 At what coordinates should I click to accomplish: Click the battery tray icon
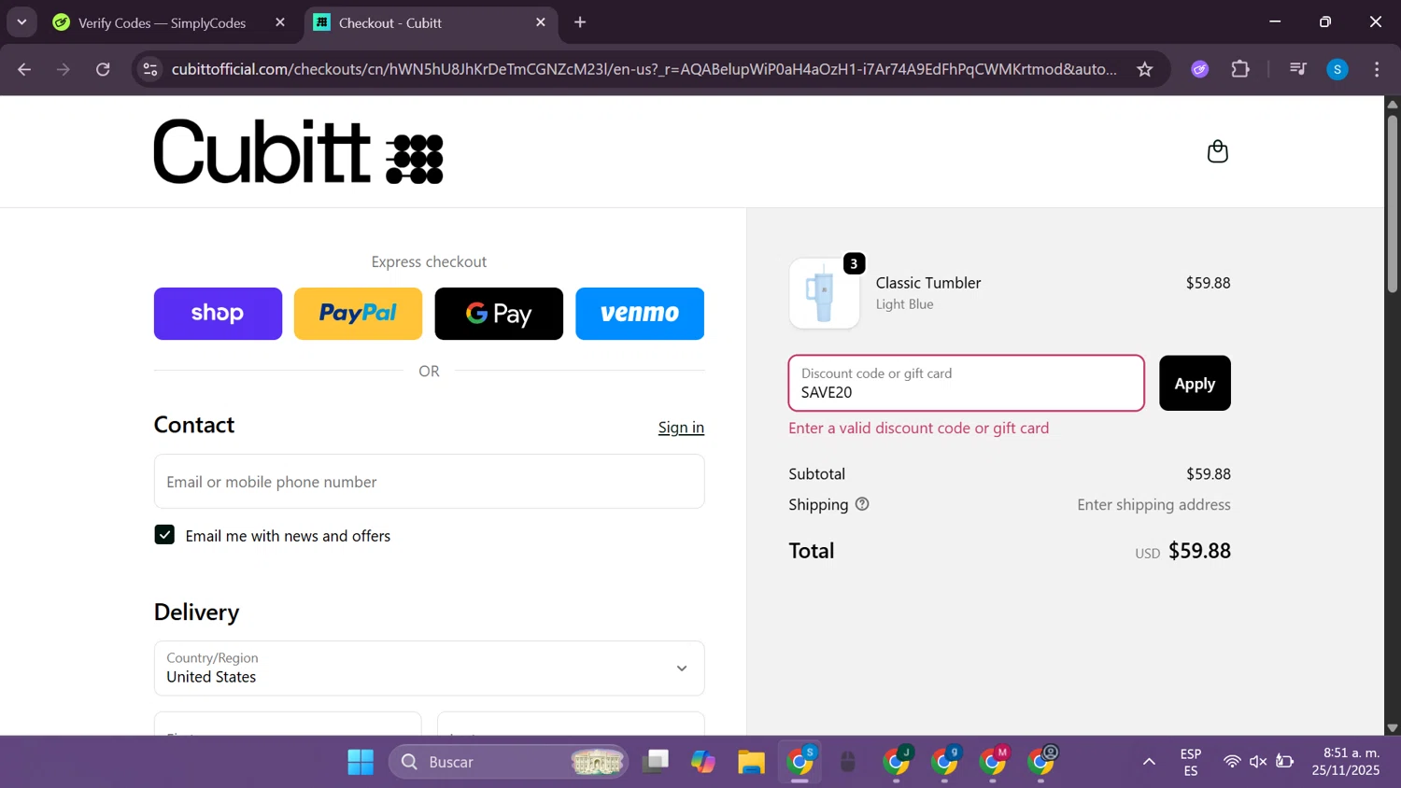pos(1285,762)
